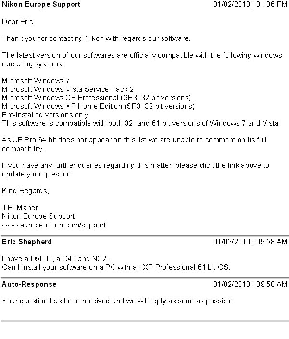Click the Windows Vista Service Pack 2 line
The width and height of the screenshot is (289, 339).
(68, 89)
